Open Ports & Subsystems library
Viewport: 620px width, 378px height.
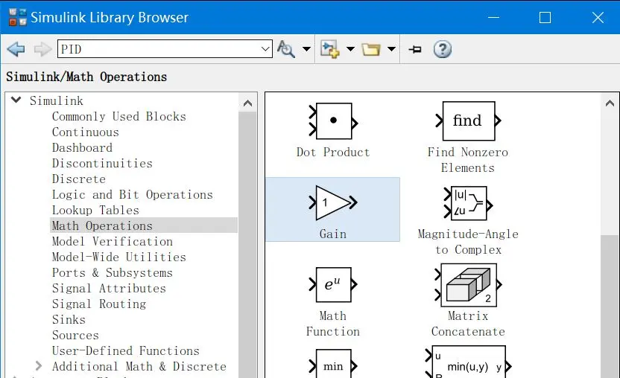tap(113, 272)
